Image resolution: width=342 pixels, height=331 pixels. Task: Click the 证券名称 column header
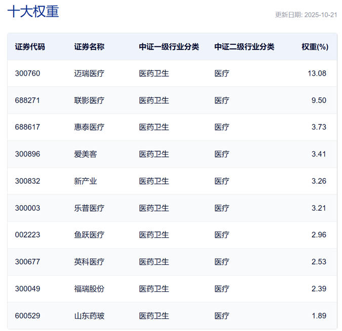pyautogui.click(x=89, y=47)
